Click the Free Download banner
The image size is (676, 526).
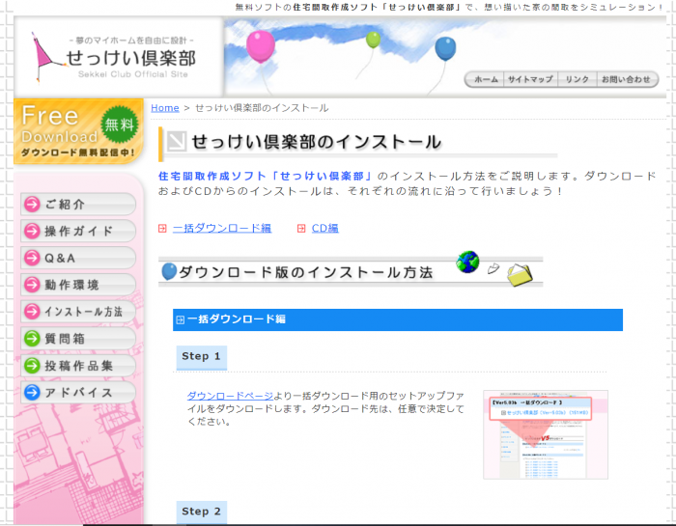click(78, 131)
